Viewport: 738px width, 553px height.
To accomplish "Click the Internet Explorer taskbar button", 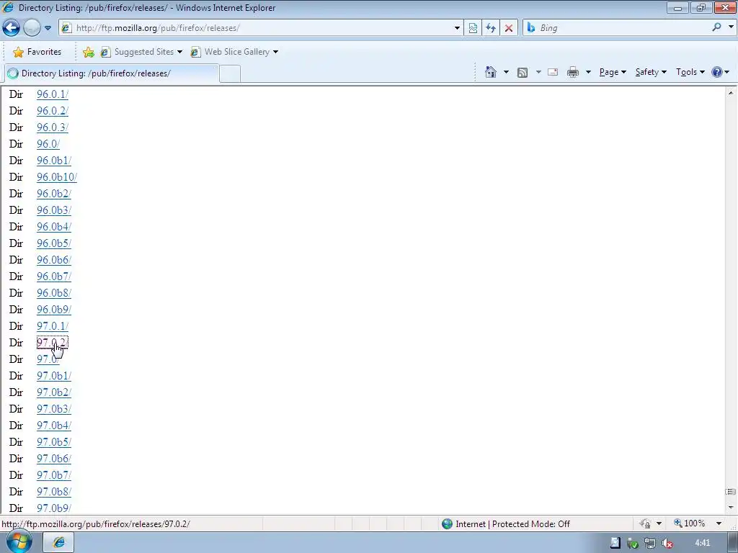I will (59, 543).
